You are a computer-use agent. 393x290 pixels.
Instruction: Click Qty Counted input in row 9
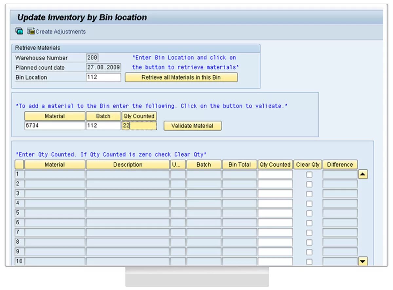[x=275, y=252]
